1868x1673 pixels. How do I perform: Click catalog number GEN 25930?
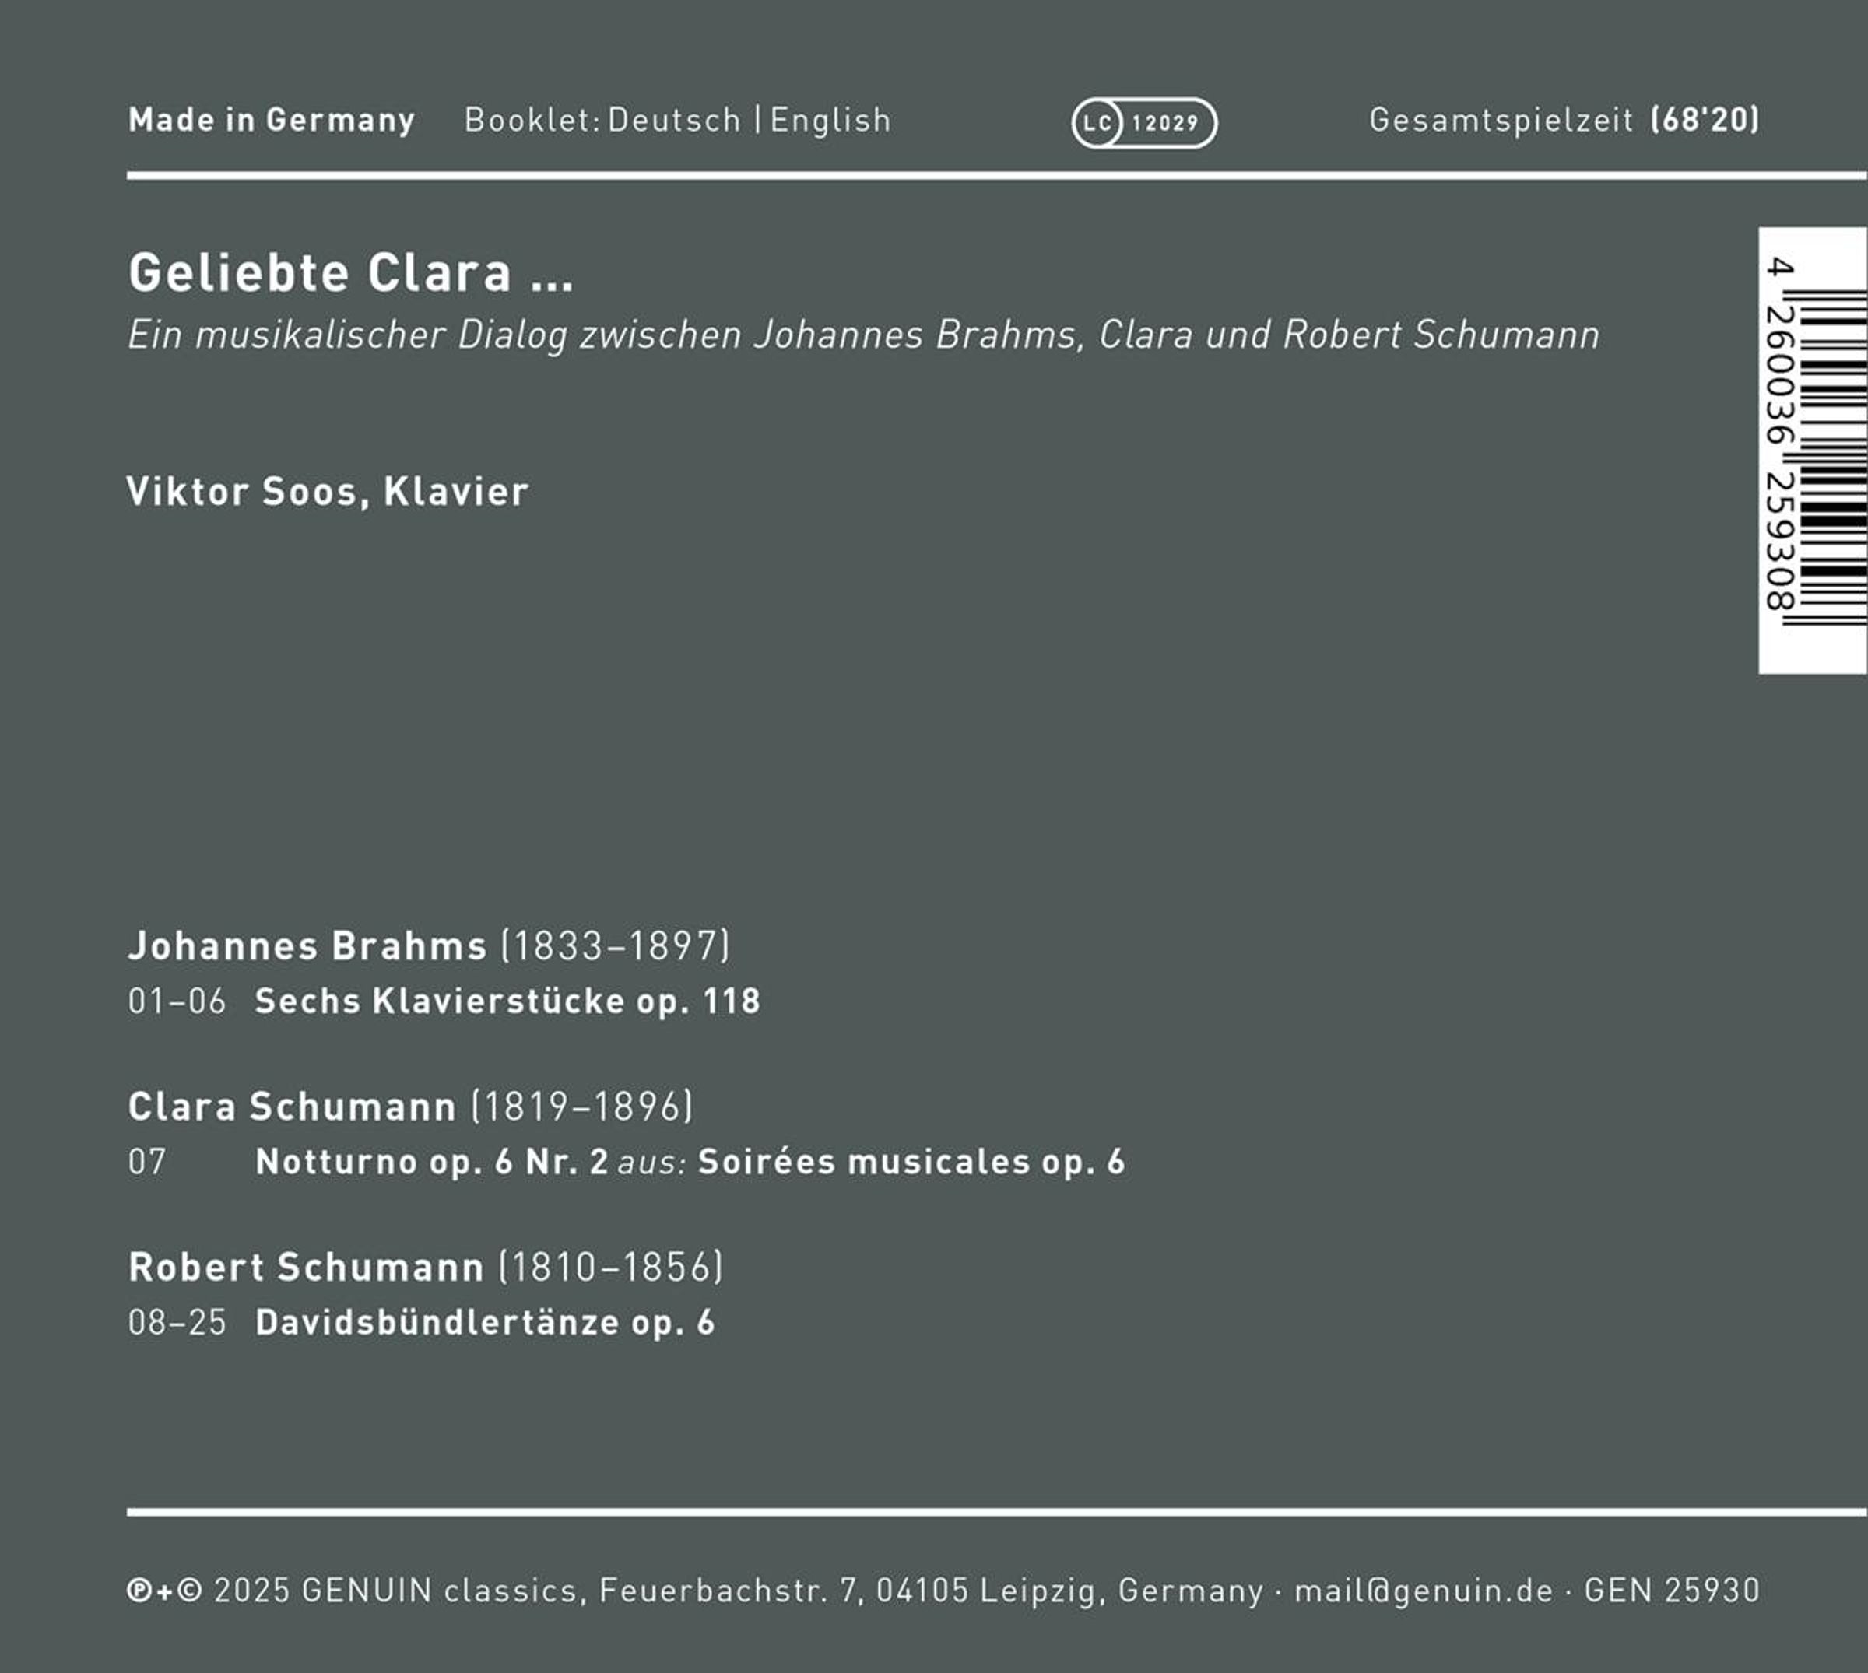click(x=1672, y=1591)
